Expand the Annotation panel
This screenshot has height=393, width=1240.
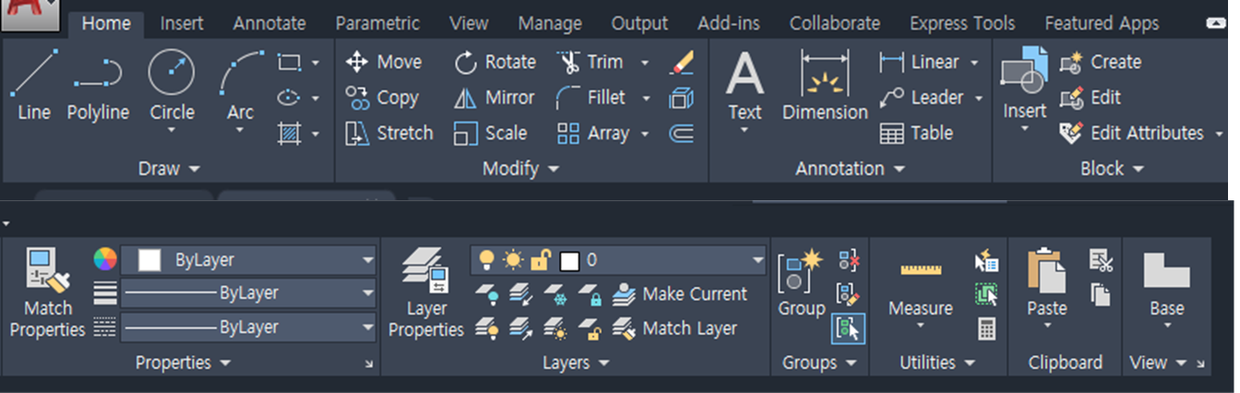point(851,169)
